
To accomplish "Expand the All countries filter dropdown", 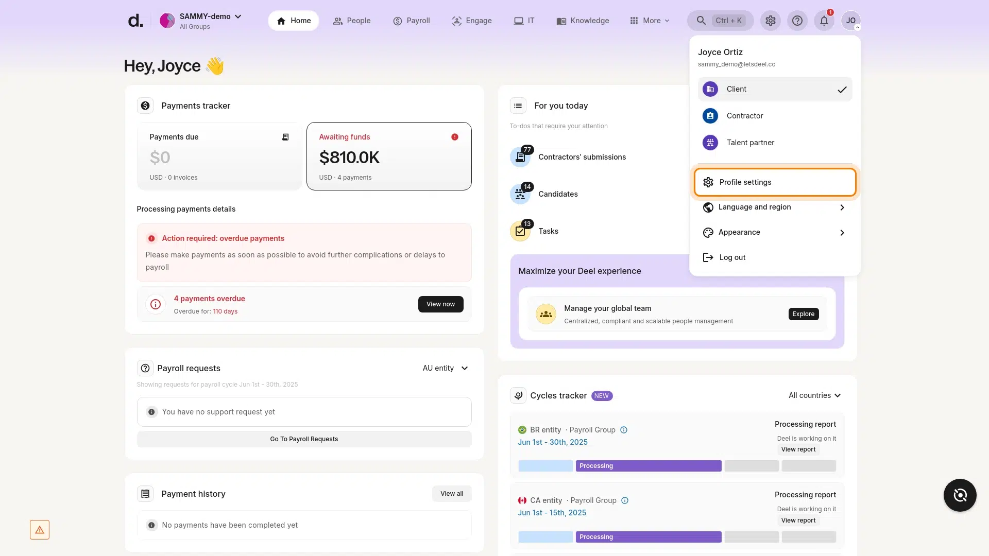I will [x=814, y=395].
